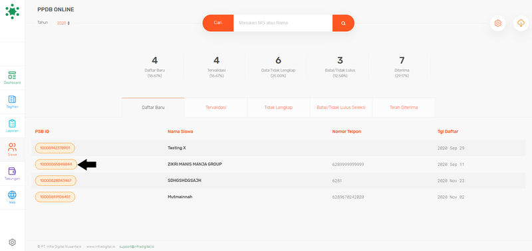Click the cloud download icon

[521, 23]
